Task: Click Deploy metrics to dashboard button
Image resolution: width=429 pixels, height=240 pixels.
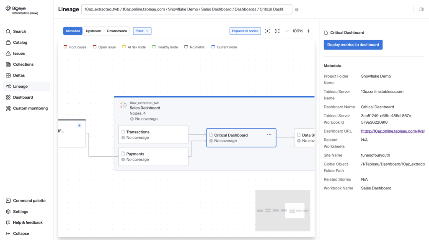Action: (x=353, y=45)
